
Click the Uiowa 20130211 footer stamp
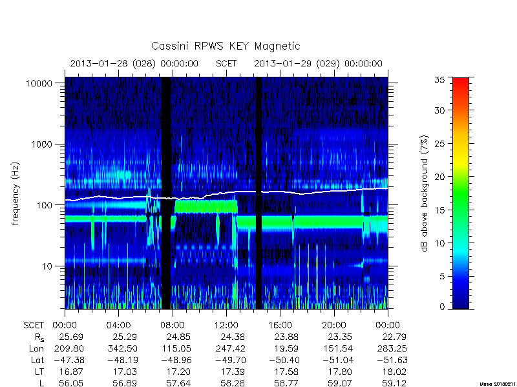click(498, 384)
